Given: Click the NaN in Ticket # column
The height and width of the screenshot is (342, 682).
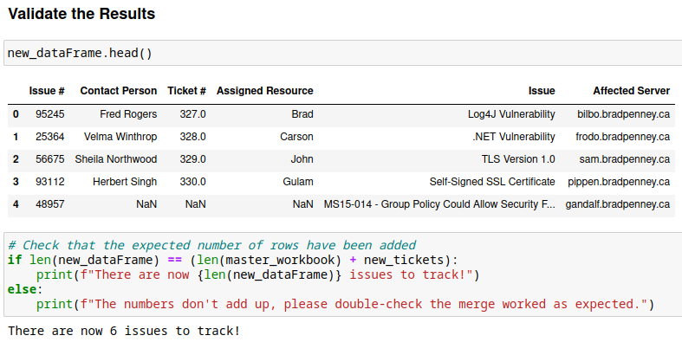Looking at the screenshot, I should tap(196, 204).
